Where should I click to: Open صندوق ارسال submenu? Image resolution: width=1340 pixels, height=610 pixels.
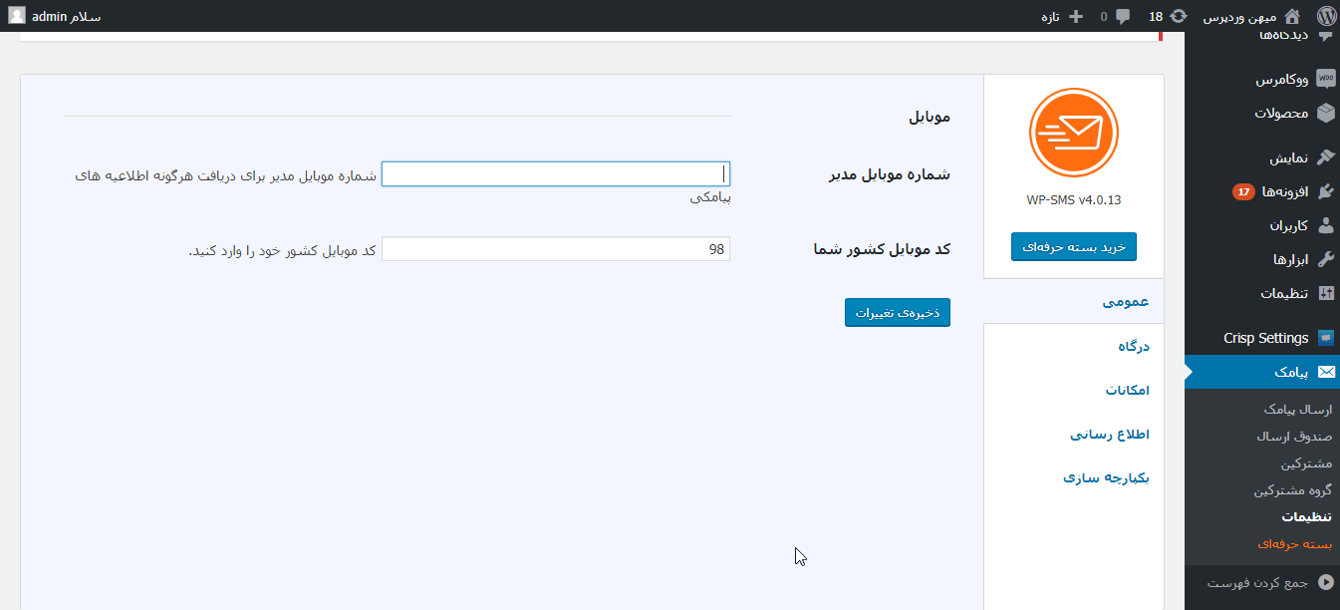(1294, 437)
